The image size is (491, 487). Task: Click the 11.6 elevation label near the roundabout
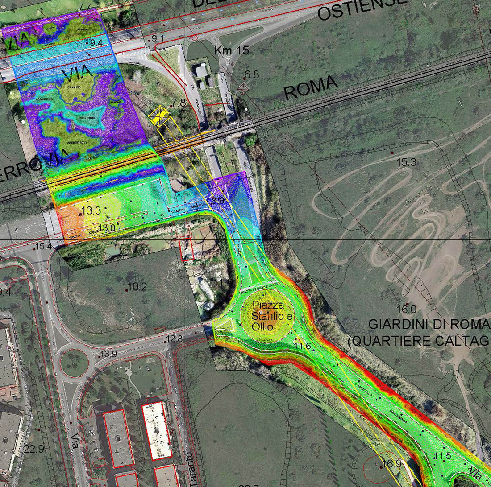(302, 346)
